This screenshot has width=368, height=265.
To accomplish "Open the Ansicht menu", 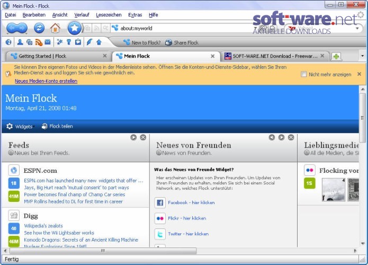I will [60, 15].
